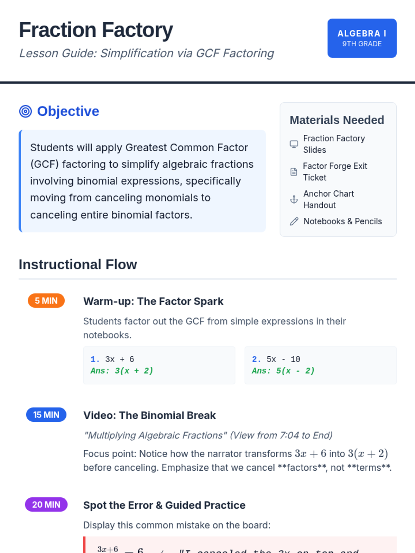This screenshot has width=415, height=553.
Task: Click the Materials Needed heading
Action: (336, 120)
